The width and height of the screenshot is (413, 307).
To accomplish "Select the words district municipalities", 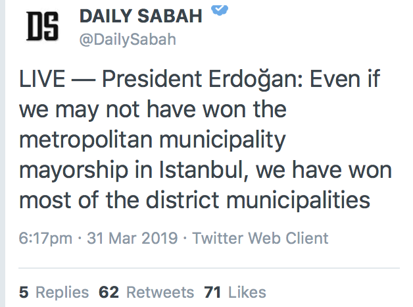I will (x=258, y=200).
